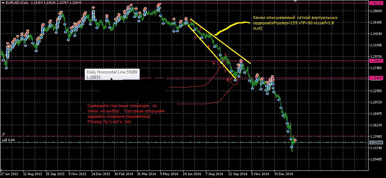Click the magenta 1.28855 line price label

pyautogui.click(x=376, y=61)
